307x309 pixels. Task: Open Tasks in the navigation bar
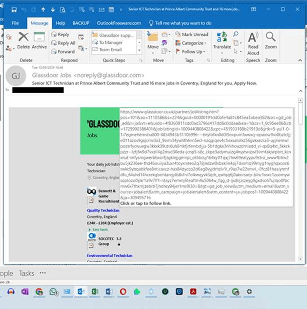coord(27,273)
